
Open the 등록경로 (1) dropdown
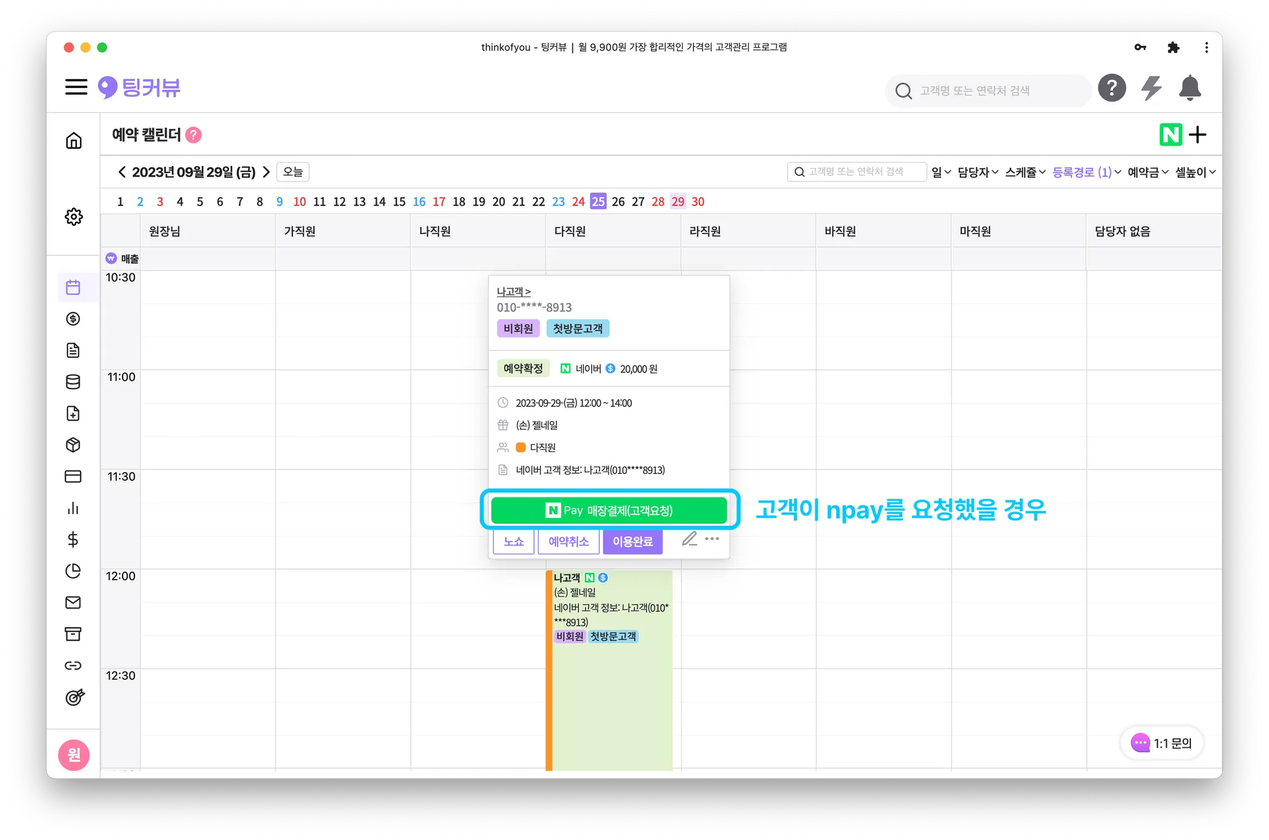click(1086, 172)
